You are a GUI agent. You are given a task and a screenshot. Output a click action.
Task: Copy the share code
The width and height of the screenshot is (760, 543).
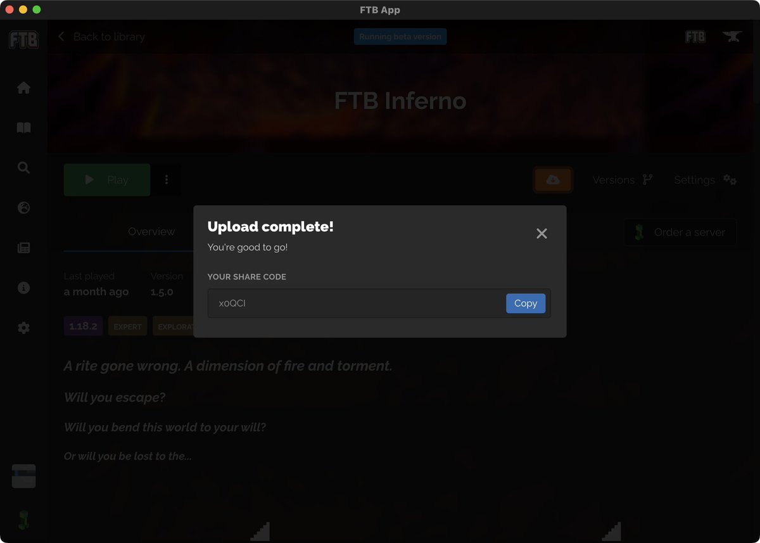525,303
